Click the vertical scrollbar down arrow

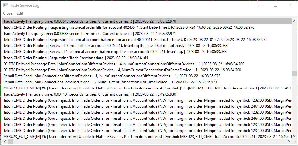point(294,136)
